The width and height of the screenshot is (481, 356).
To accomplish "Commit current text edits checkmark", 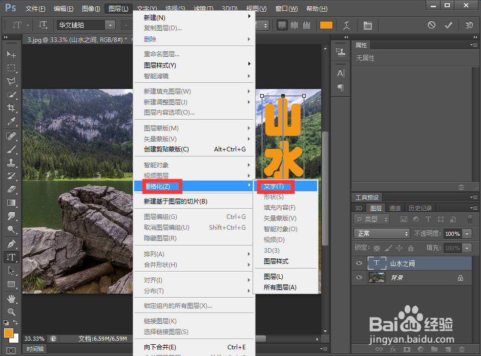I will click(448, 25).
